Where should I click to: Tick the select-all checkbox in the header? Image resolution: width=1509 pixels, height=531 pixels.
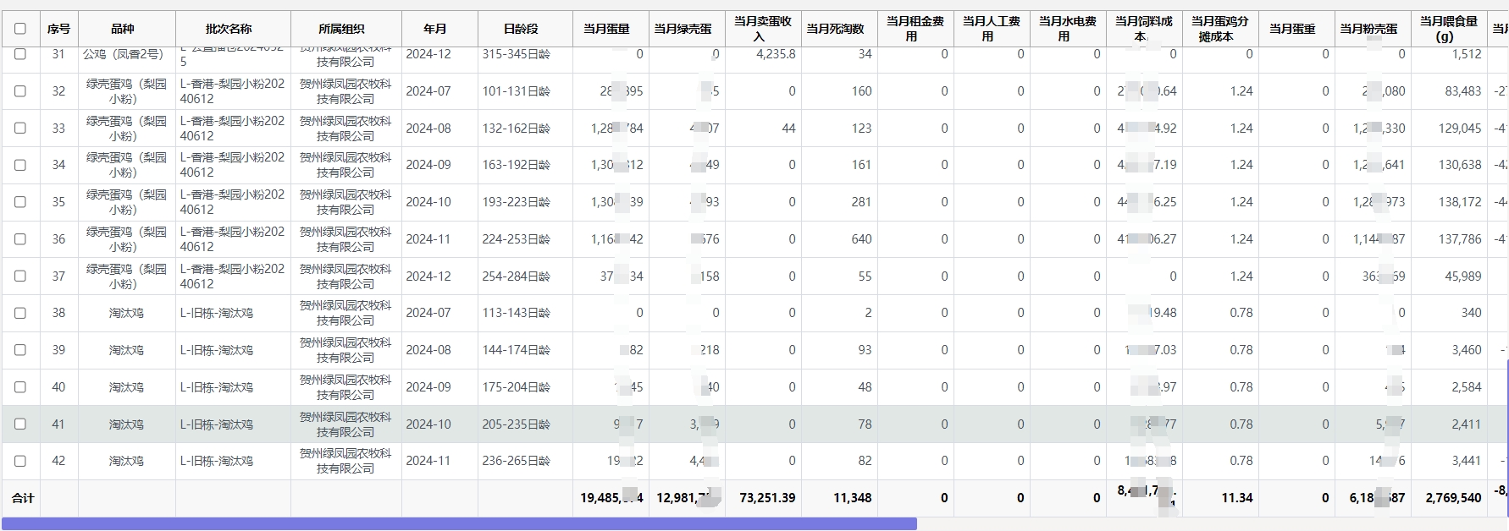(x=20, y=29)
